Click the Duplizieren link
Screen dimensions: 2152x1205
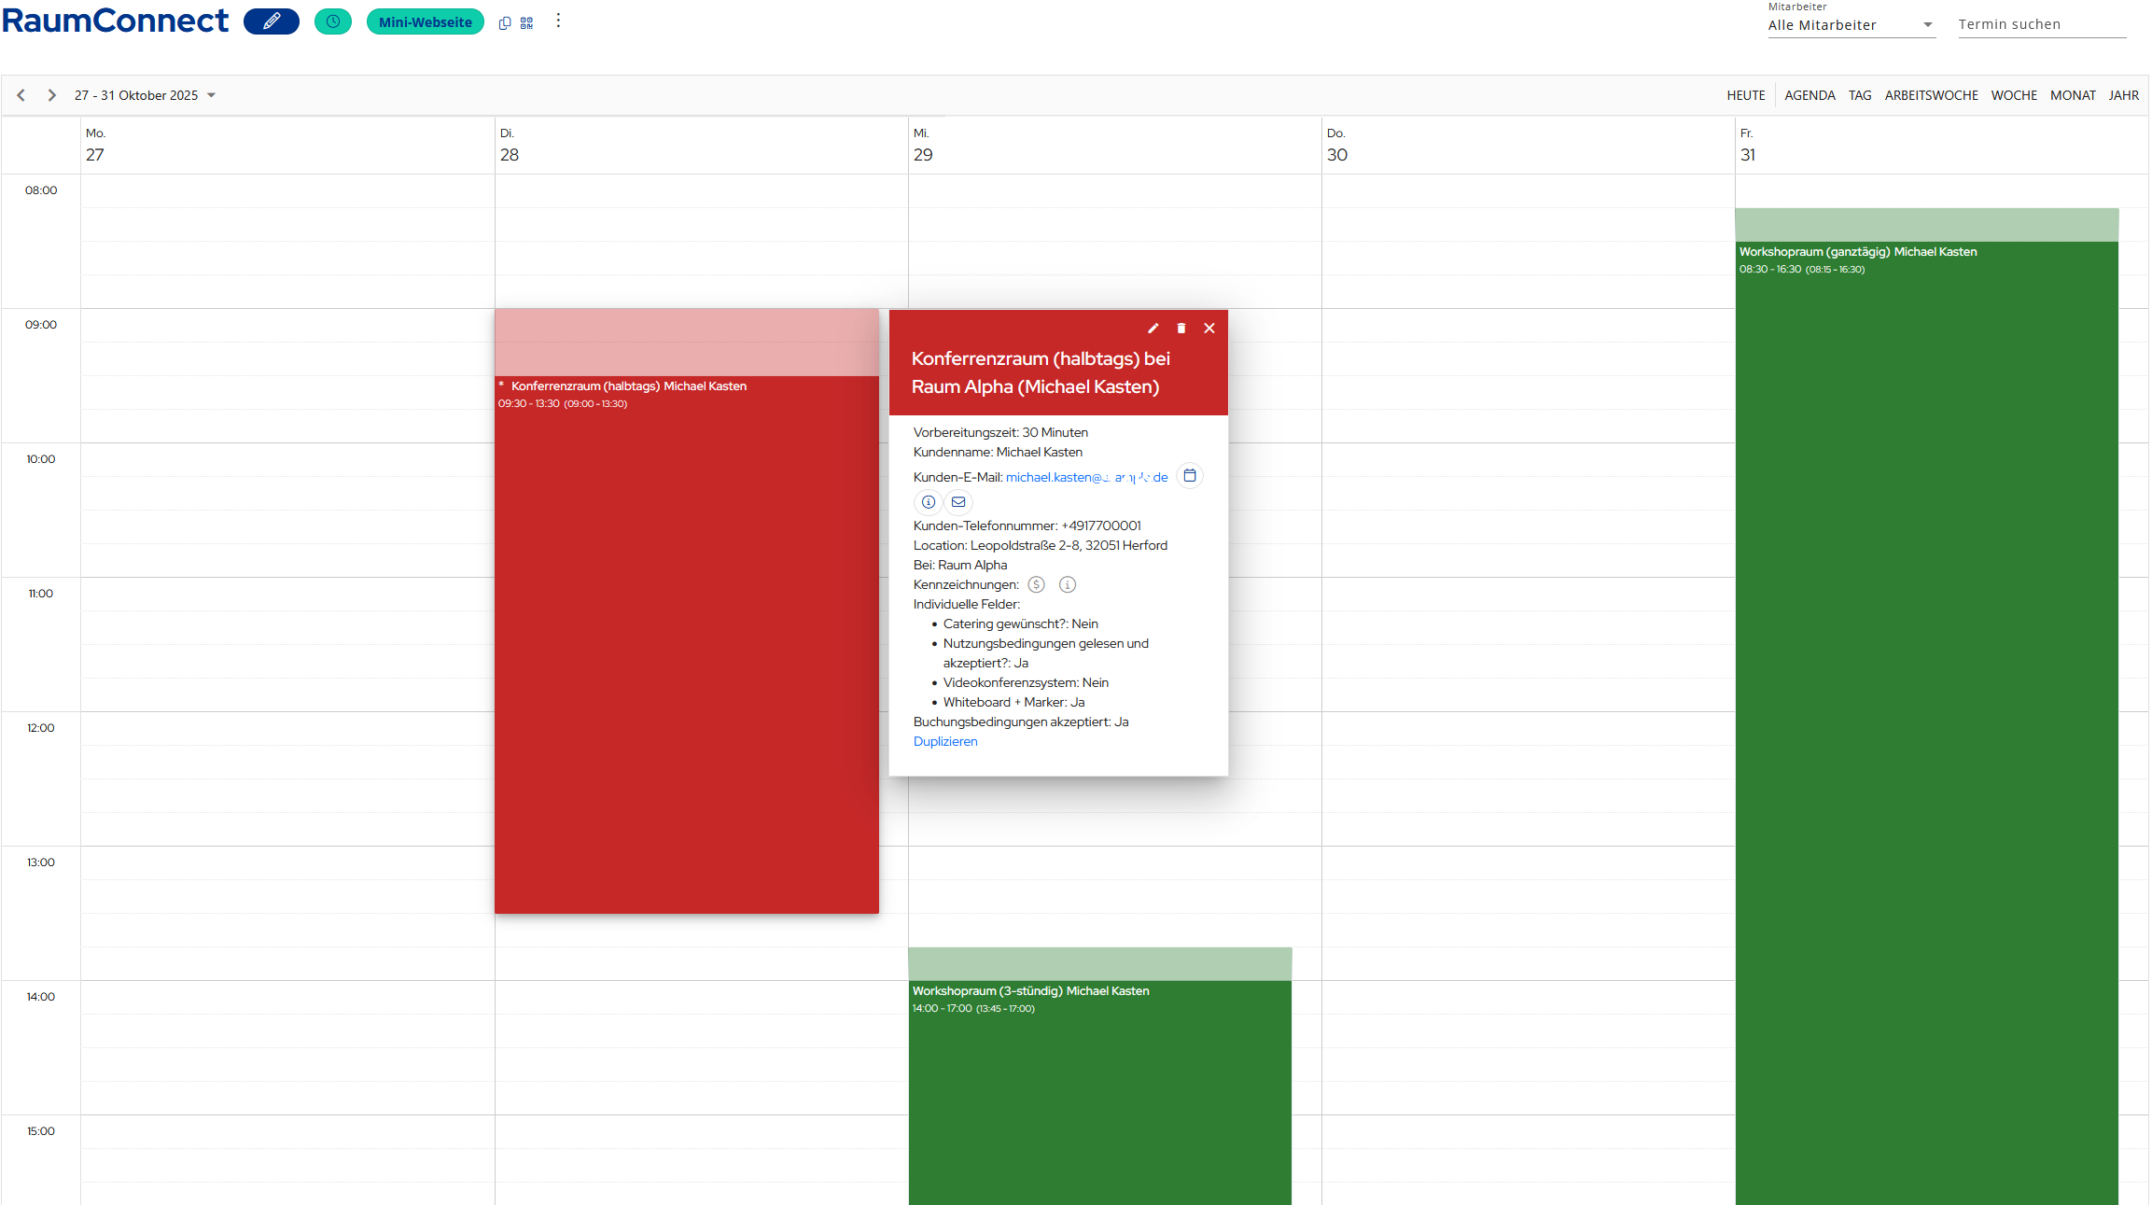(945, 742)
